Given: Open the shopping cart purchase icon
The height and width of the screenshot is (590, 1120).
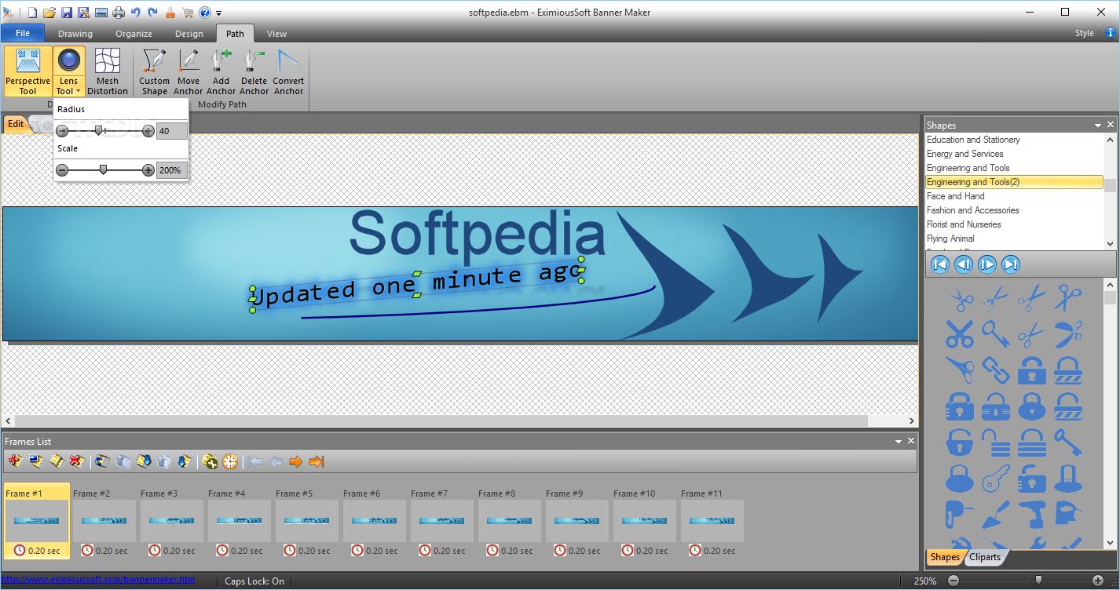Looking at the screenshot, I should tap(188, 13).
